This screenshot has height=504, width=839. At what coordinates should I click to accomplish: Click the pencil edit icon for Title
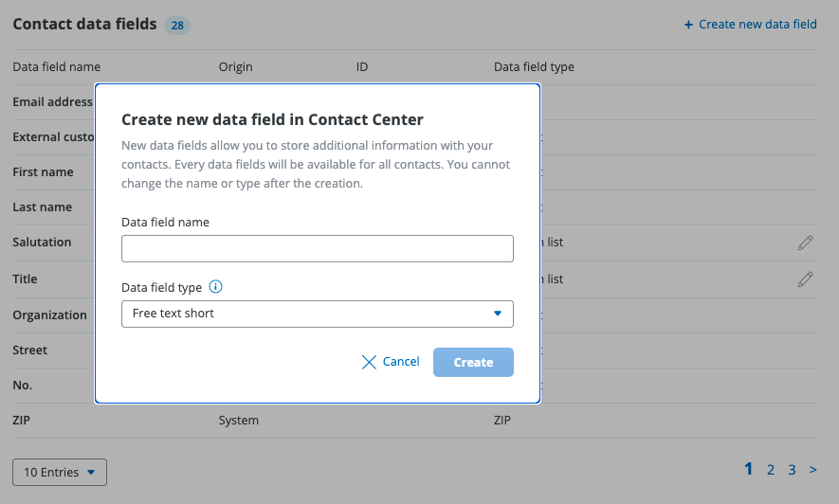coord(806,279)
